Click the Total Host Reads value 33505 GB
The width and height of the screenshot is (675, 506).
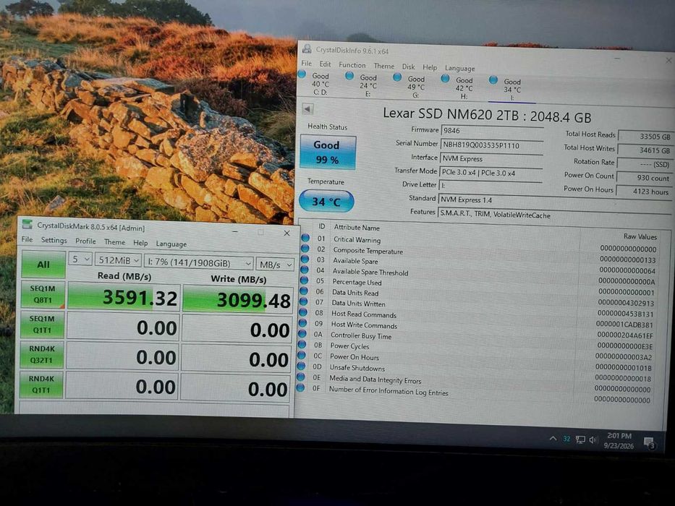click(645, 137)
